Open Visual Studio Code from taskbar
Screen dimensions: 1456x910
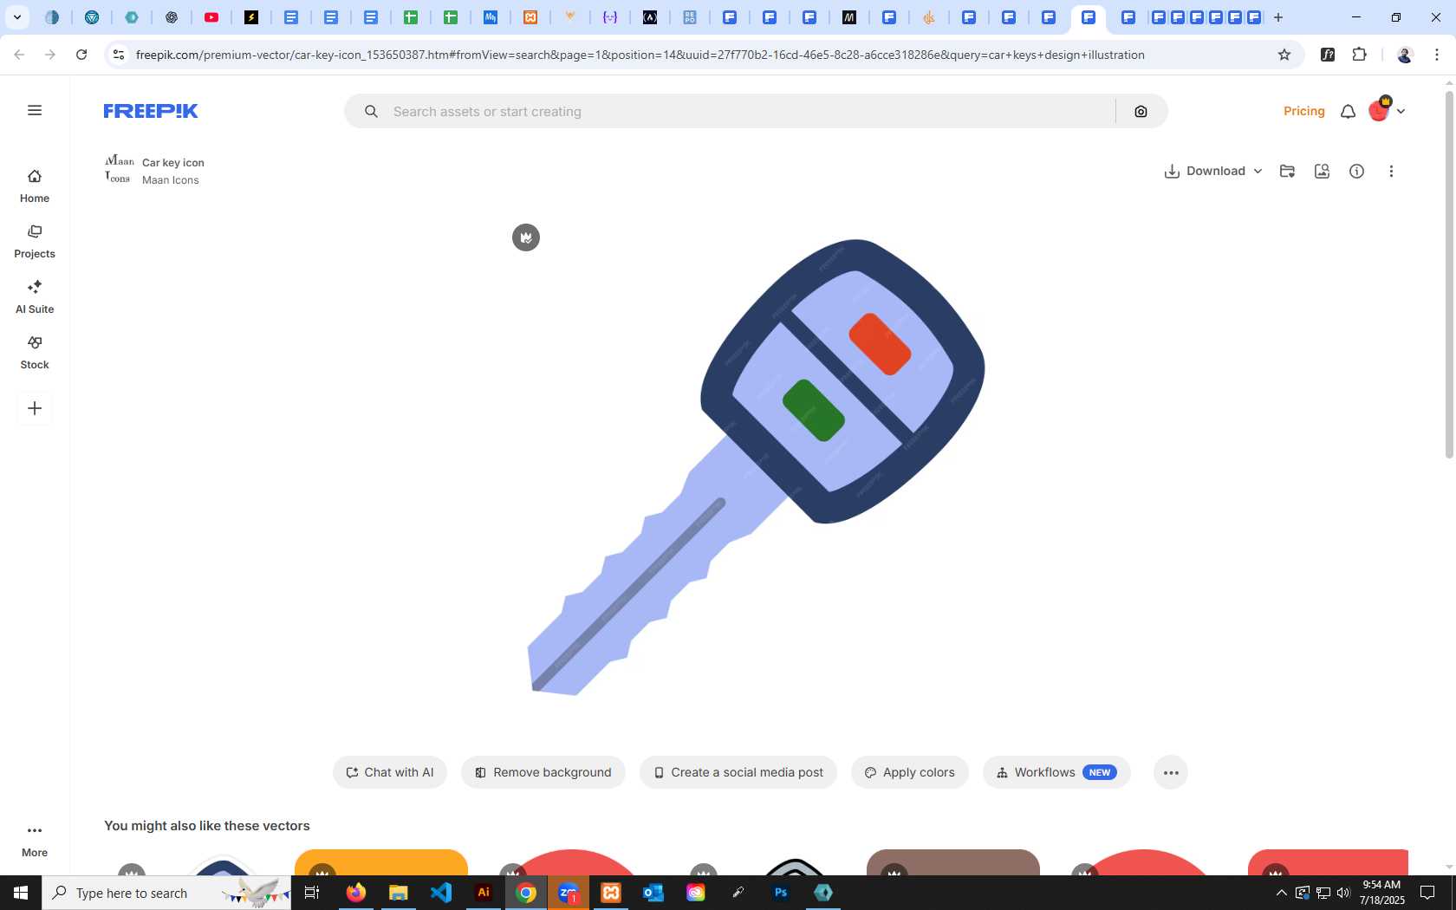coord(441,893)
